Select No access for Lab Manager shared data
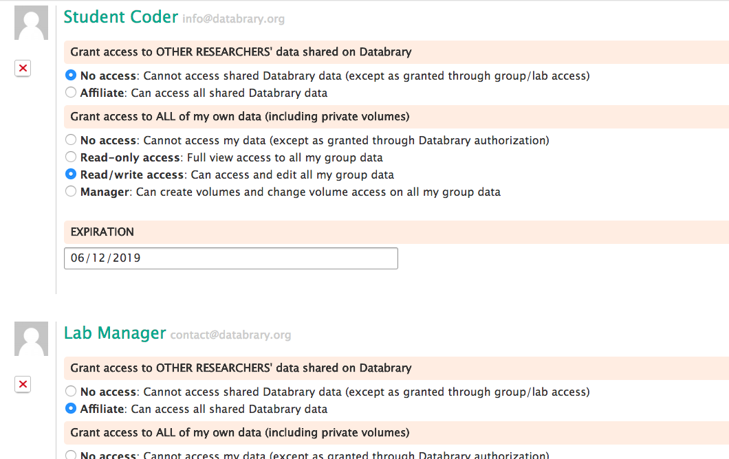This screenshot has width=729, height=459. (71, 392)
